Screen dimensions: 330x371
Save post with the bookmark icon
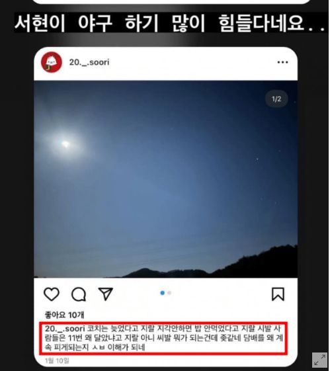(278, 294)
